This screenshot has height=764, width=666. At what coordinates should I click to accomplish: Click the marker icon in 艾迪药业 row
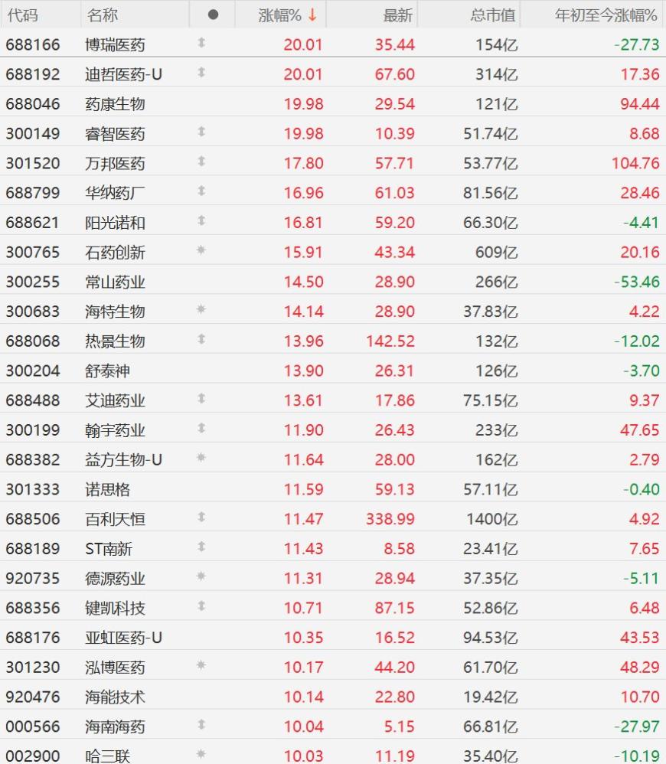click(201, 399)
